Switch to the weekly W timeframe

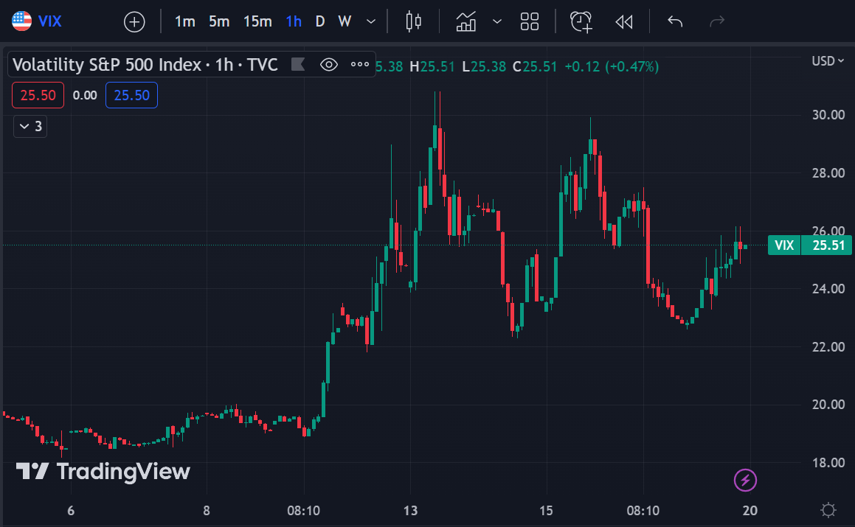(345, 22)
